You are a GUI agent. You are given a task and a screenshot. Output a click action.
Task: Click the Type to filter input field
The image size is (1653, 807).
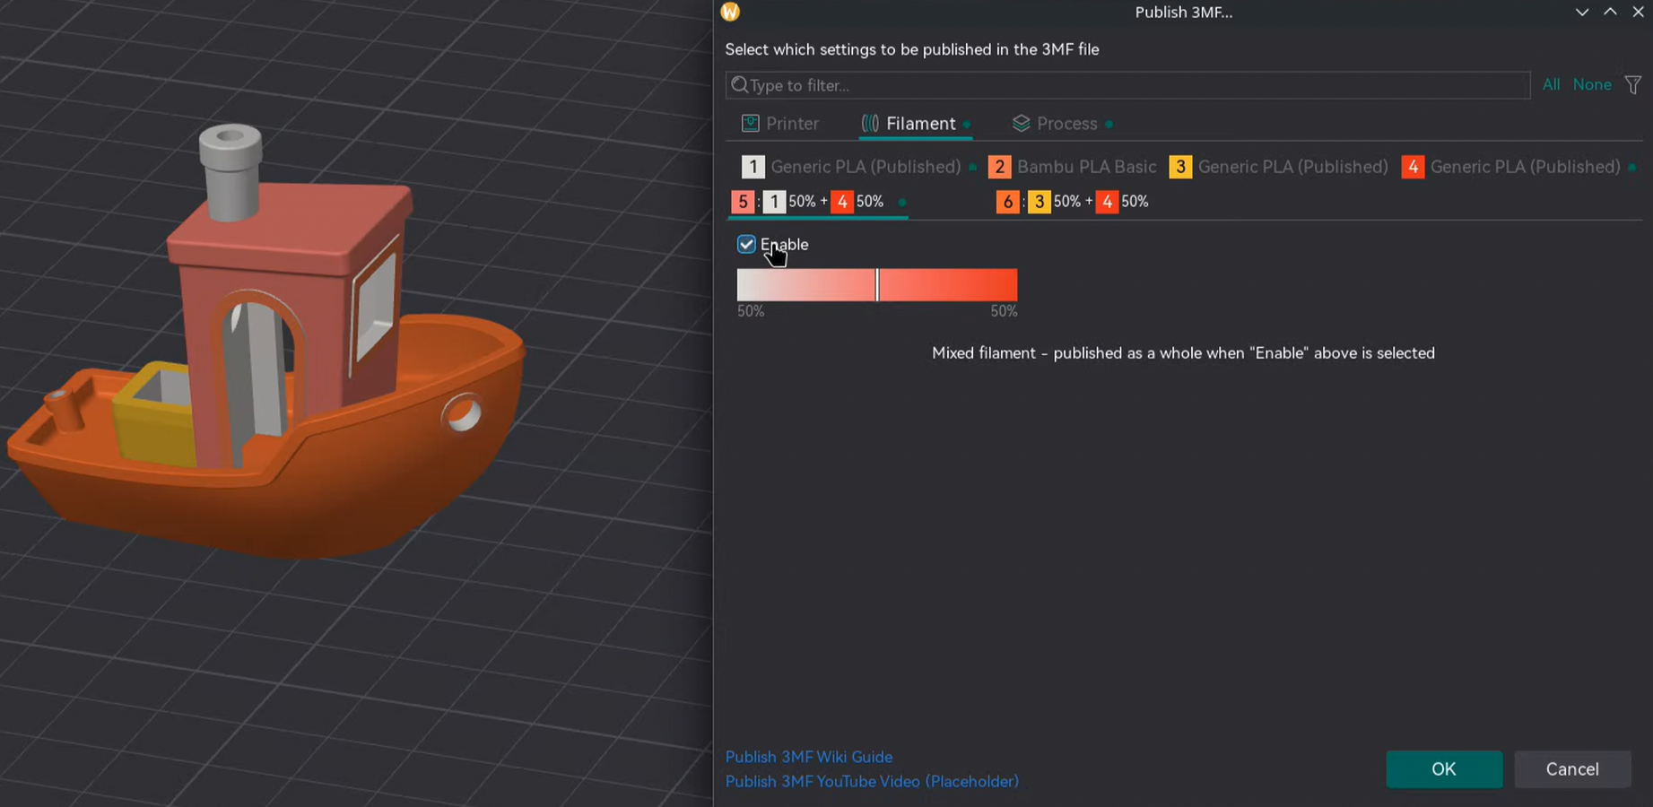point(1127,85)
